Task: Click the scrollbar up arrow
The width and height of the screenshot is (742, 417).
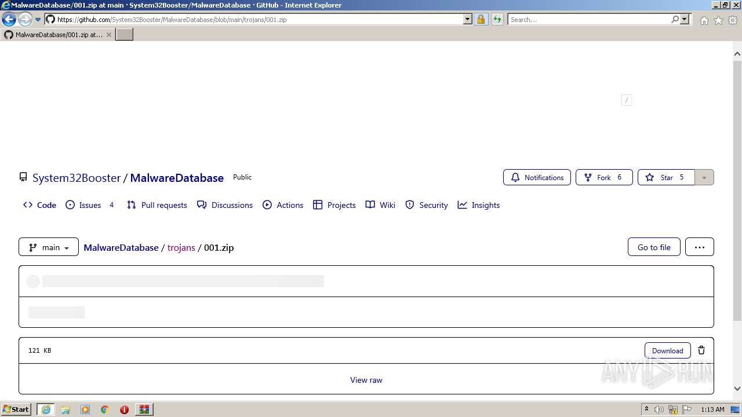Action: (737, 54)
